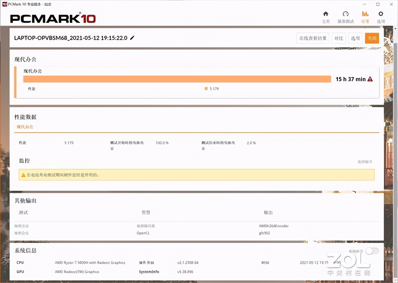Click the 对比 compare button
398x283 pixels.
pyautogui.click(x=339, y=38)
